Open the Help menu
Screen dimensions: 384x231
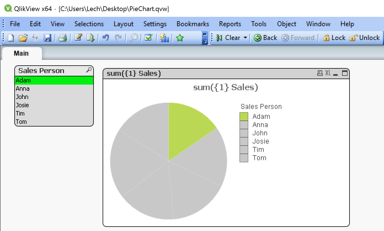[347, 24]
